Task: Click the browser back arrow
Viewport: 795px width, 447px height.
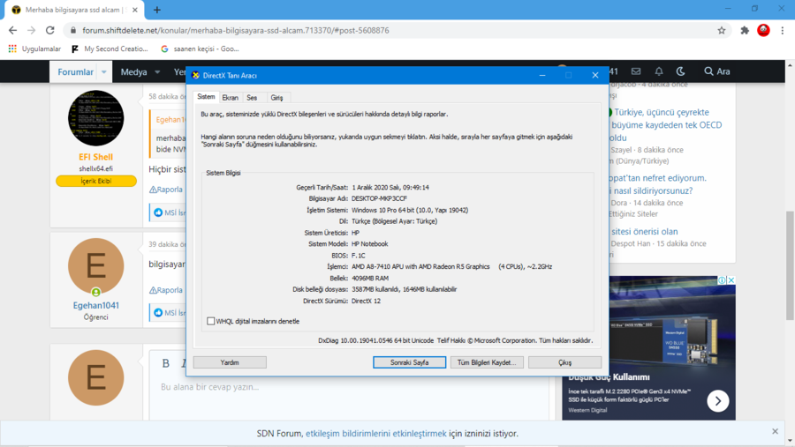Action: pyautogui.click(x=12, y=30)
